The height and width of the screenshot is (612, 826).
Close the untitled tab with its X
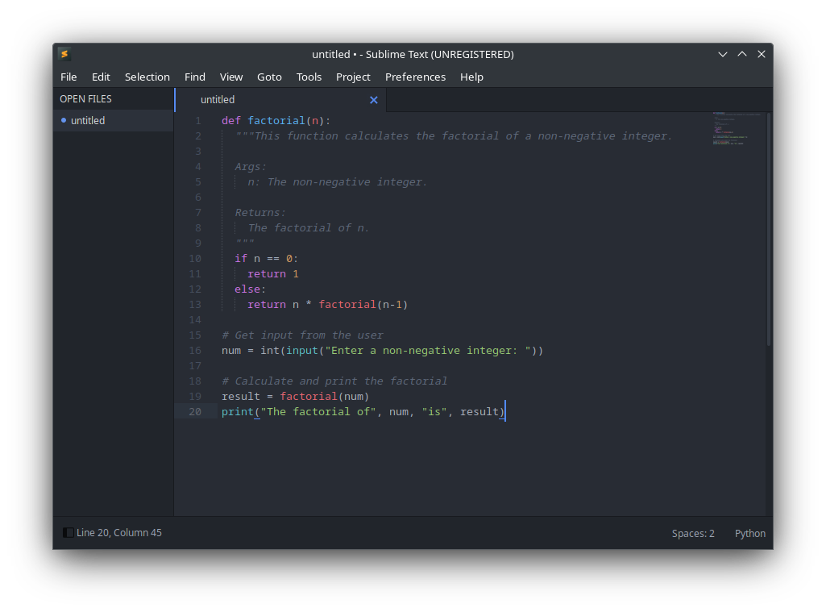tap(373, 99)
